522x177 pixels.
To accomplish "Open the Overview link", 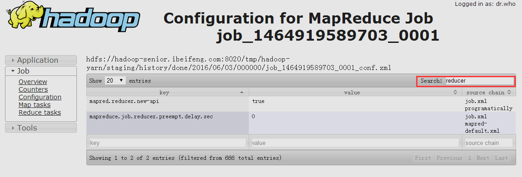I will click(33, 82).
